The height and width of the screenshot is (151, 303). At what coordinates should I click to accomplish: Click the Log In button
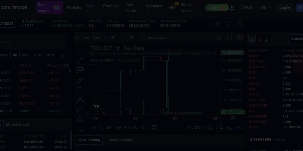(285, 8)
